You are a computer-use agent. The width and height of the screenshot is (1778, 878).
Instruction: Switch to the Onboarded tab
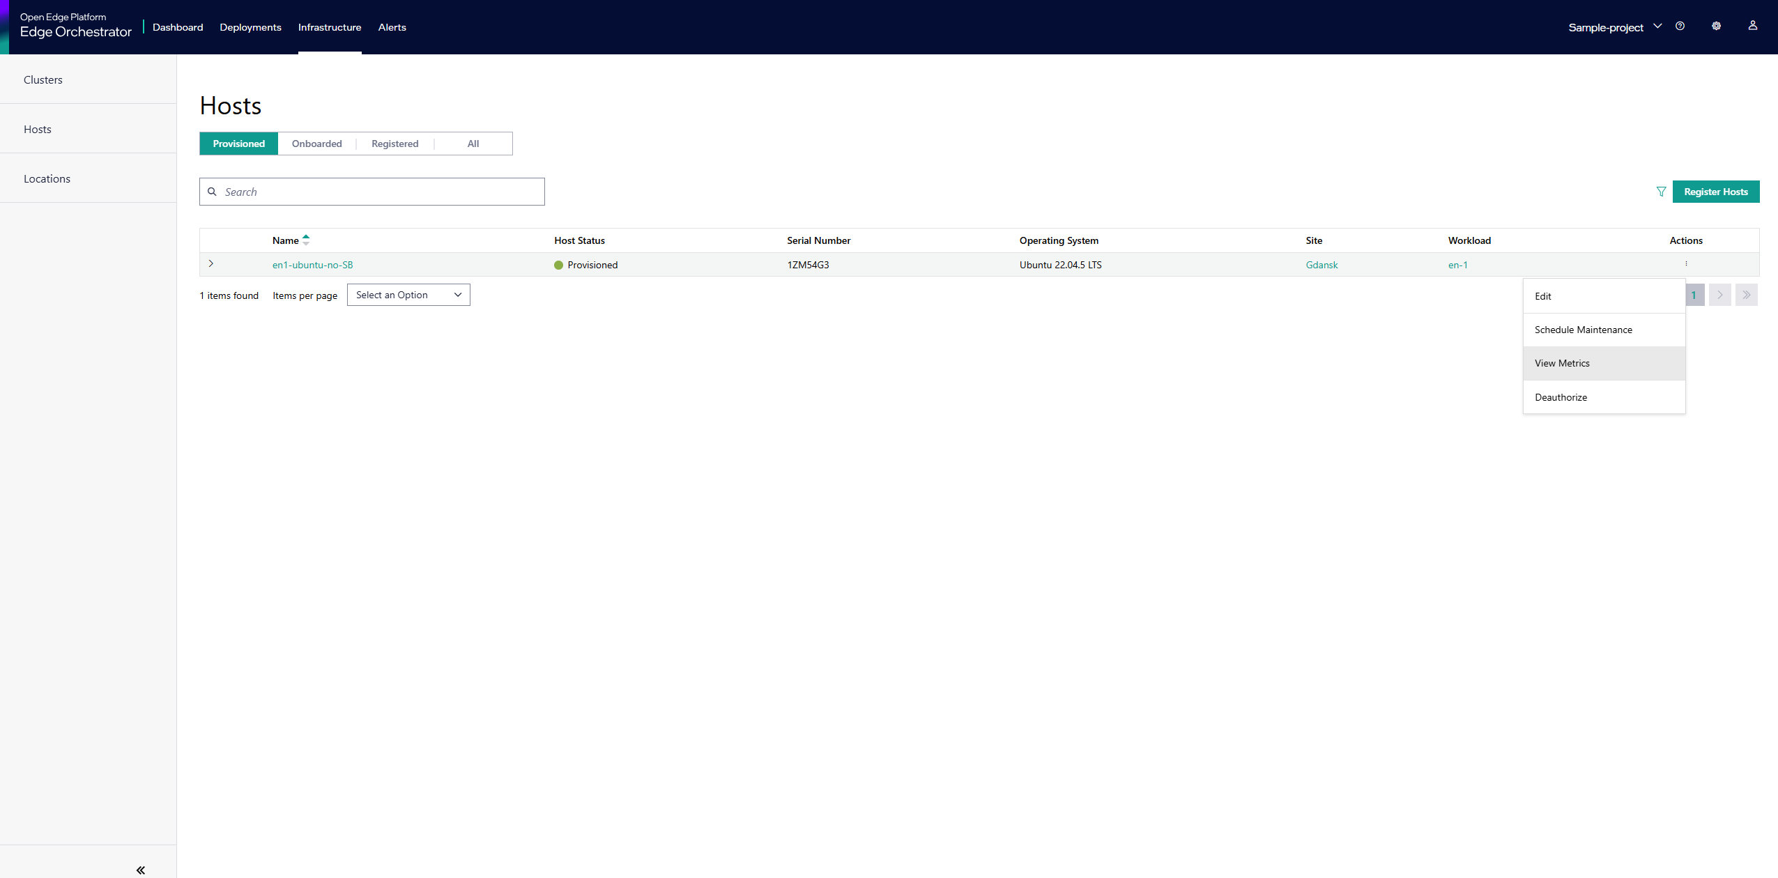click(x=316, y=144)
